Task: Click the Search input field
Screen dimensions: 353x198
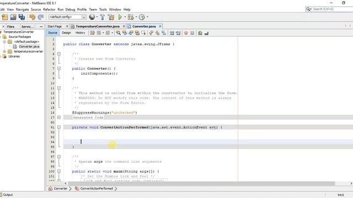Action: (x=333, y=9)
